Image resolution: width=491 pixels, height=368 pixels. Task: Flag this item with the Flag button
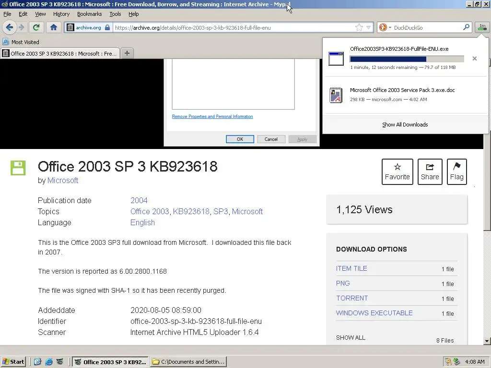(x=456, y=172)
